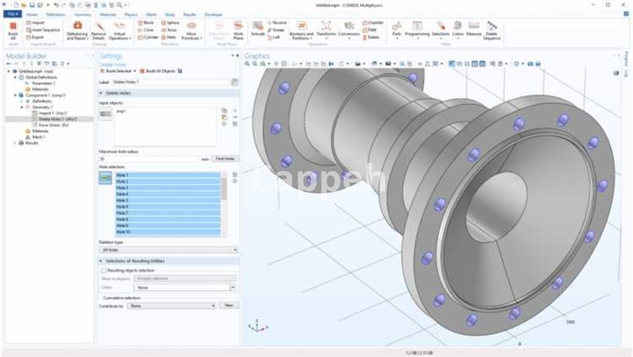Switch to the Materials ribbon tab

click(x=108, y=15)
